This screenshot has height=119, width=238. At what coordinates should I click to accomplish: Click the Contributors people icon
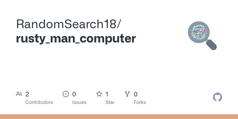(x=19, y=94)
